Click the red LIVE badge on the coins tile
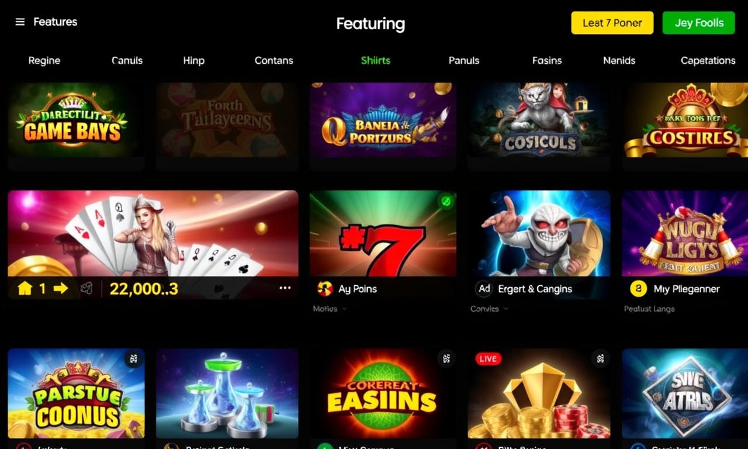 pos(488,359)
